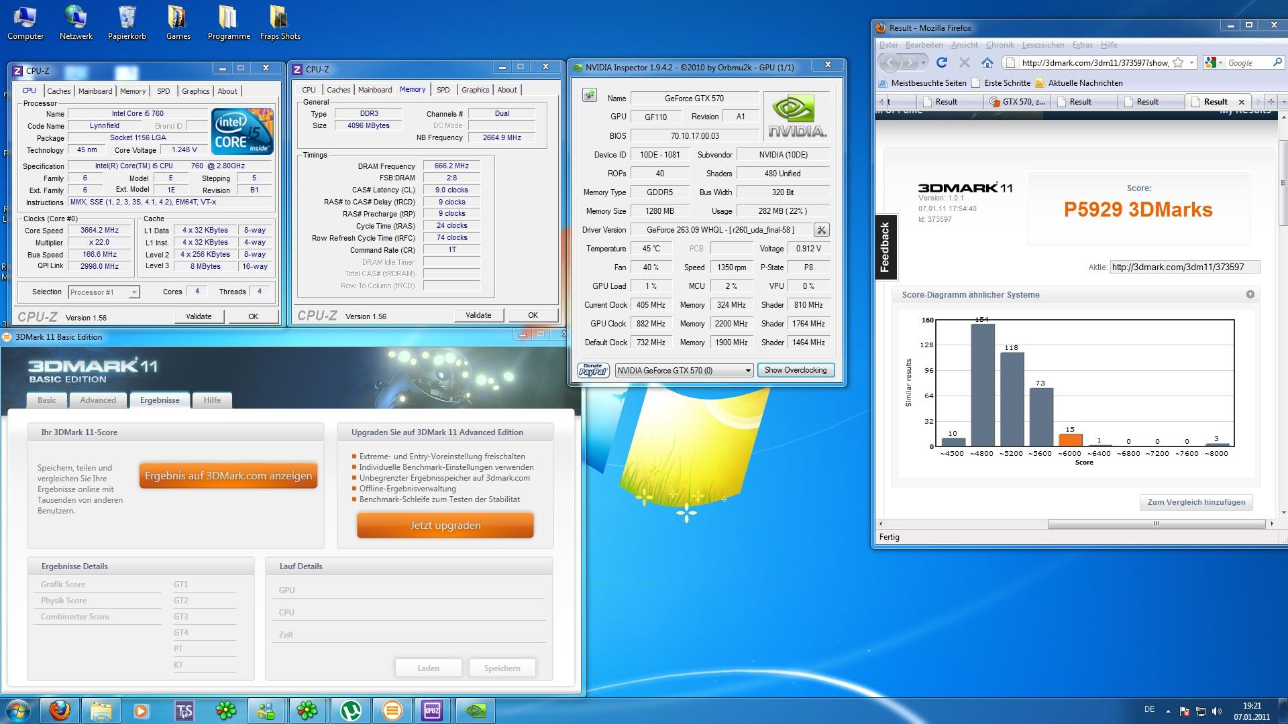Click the Jetzt upgraden button

pos(445,526)
